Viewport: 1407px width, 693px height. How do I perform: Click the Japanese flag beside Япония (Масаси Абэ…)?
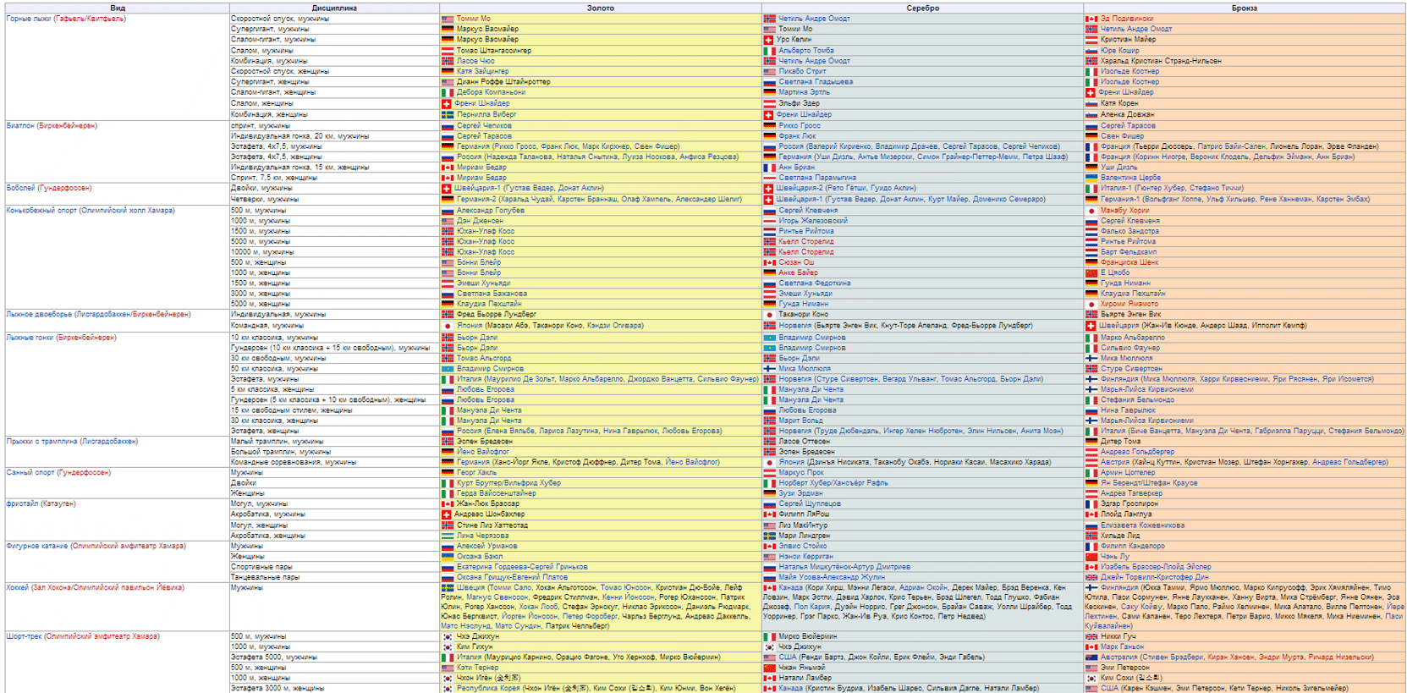[x=448, y=326]
